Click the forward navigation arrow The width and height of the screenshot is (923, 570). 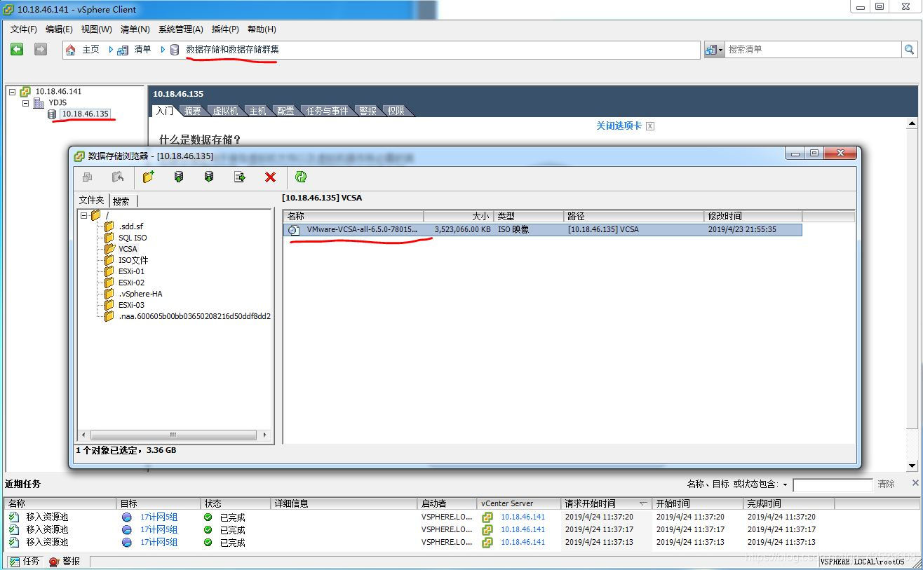(41, 49)
